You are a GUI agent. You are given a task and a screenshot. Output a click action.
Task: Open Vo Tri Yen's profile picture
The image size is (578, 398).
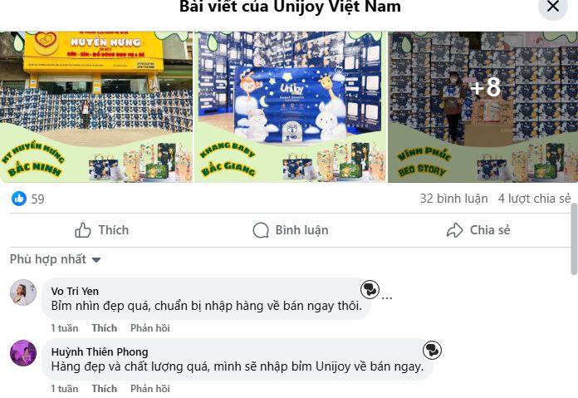[x=23, y=292]
